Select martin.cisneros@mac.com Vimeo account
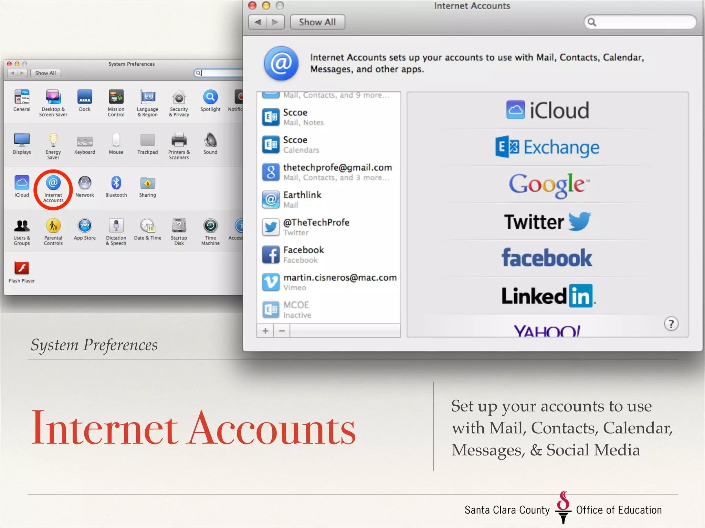Screen dimensions: 705x528 pyautogui.click(x=329, y=282)
